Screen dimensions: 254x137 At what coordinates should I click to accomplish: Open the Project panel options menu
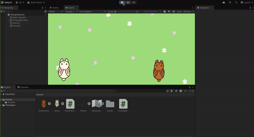point(193,87)
